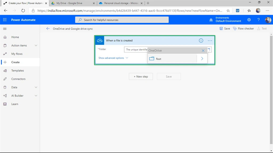The width and height of the screenshot is (273, 153).
Task: Open Power Automate settings gear
Action: 249,20
